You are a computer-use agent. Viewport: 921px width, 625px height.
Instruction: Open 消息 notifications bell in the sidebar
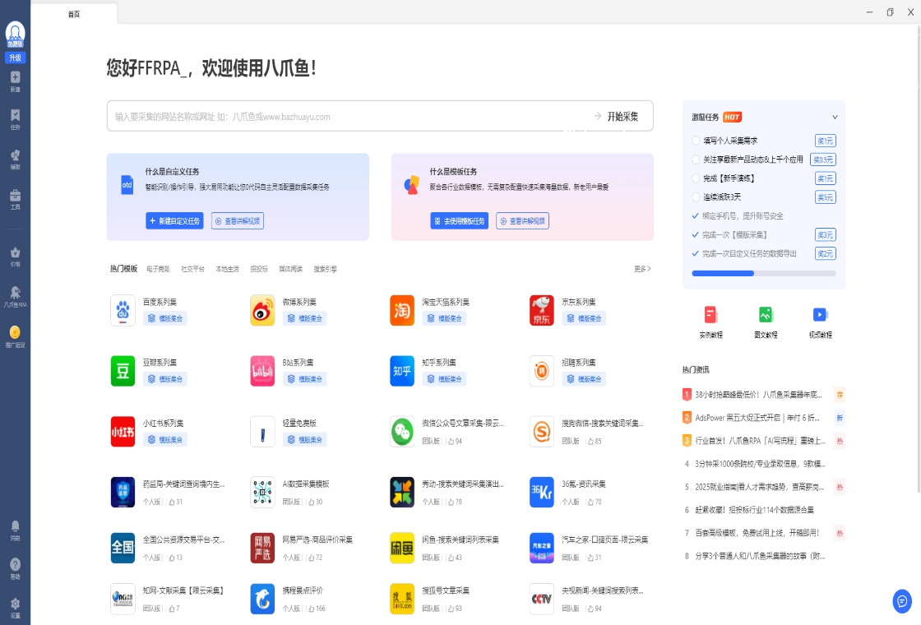coord(15,526)
